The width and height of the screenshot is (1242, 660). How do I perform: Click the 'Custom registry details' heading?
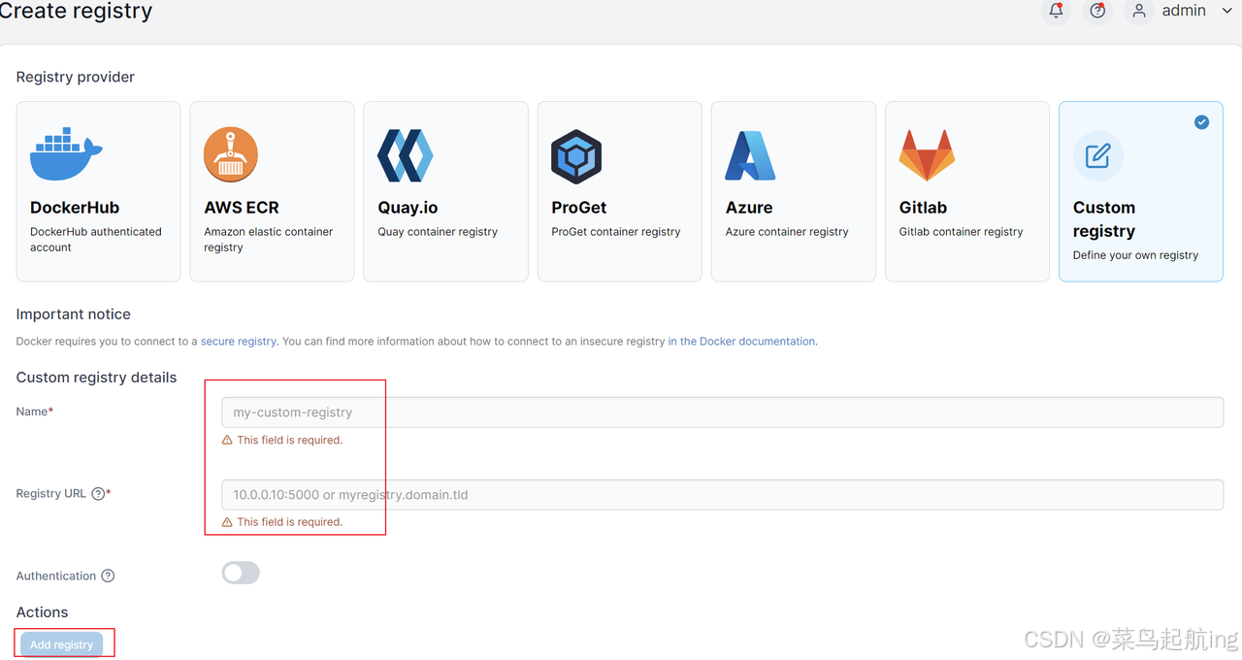click(97, 378)
